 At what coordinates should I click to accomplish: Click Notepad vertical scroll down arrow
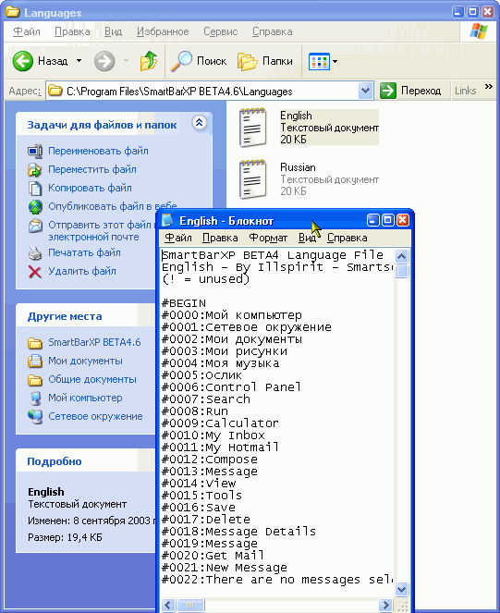point(401,589)
